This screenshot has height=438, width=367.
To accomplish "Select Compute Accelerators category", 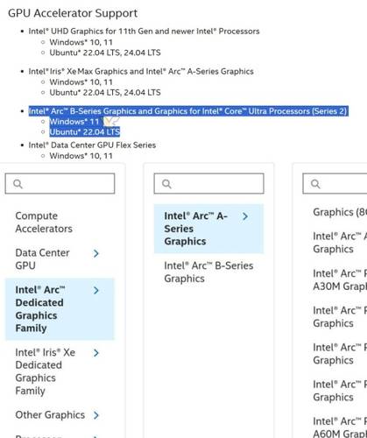I will point(44,223).
